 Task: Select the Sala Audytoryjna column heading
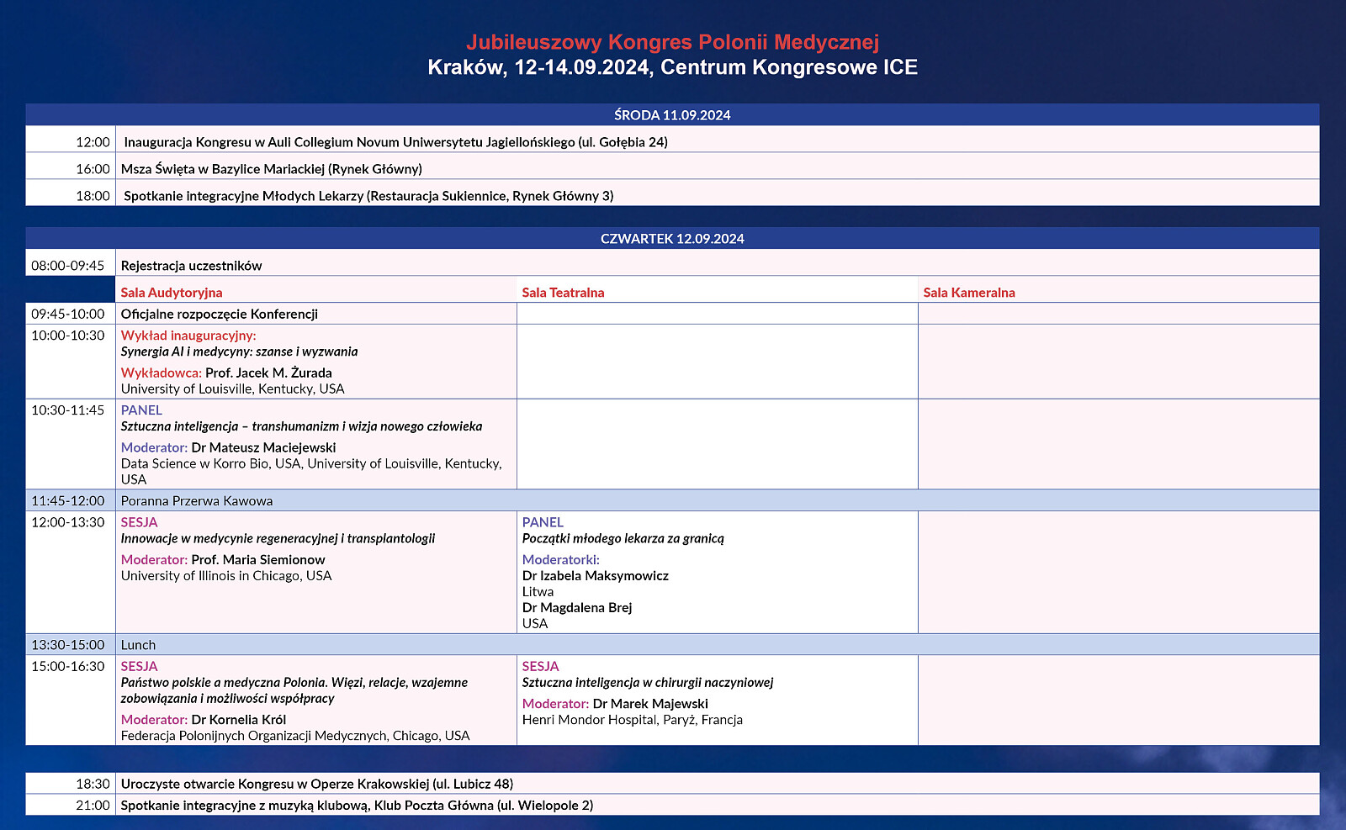(x=172, y=292)
